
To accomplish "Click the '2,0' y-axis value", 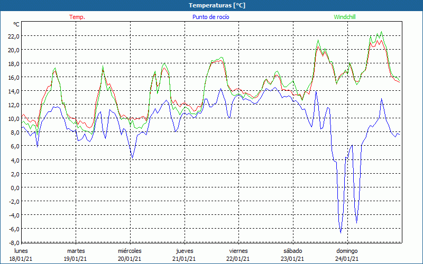I will 15,174.
